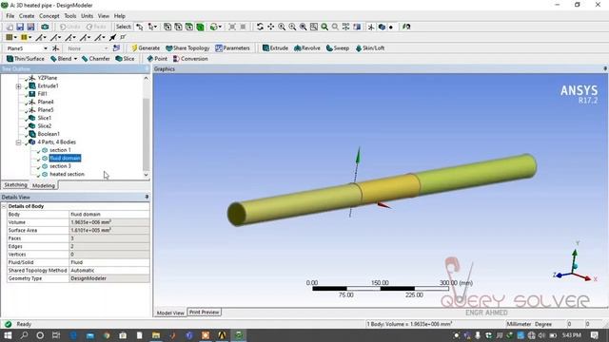Select the Slice tool

125,59
